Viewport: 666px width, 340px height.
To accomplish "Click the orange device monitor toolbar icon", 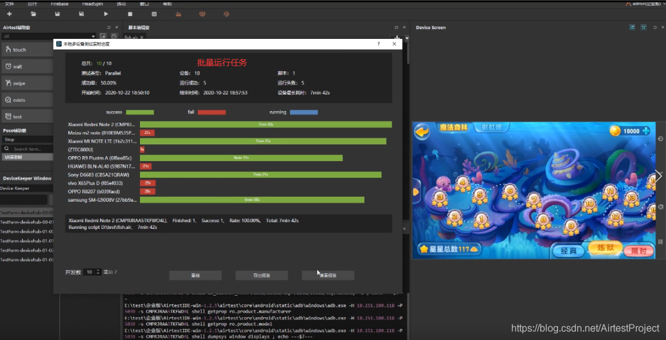I will pyautogui.click(x=202, y=14).
